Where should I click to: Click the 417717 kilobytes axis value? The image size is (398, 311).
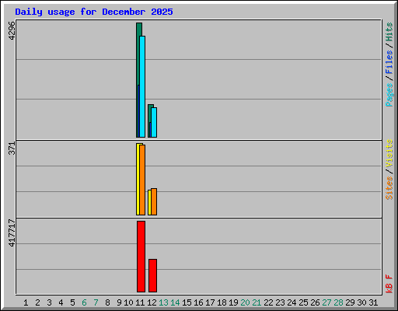12,232
